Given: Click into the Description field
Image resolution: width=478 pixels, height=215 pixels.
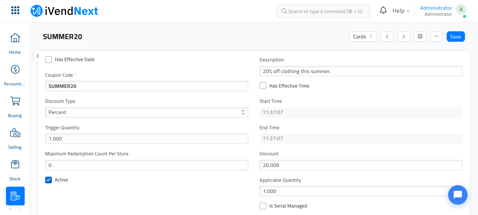Looking at the screenshot, I should coord(361,71).
